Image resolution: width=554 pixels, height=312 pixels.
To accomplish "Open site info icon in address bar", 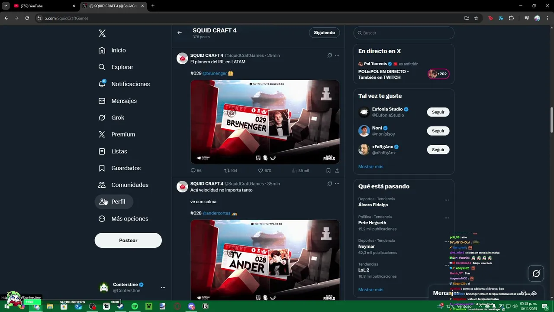I will tap(39, 18).
